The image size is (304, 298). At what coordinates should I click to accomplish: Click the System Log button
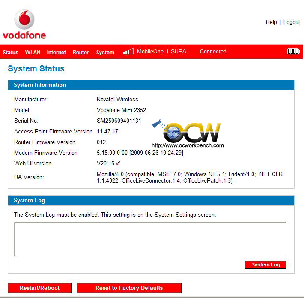point(265,265)
